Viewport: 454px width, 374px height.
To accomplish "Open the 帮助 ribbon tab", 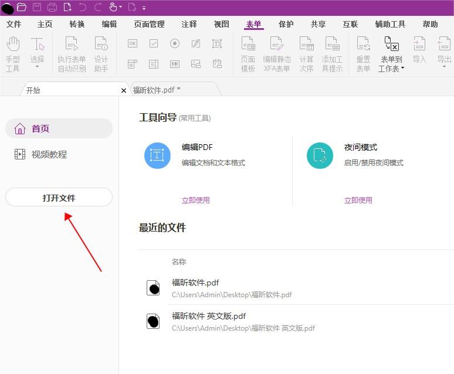I will tap(430, 24).
